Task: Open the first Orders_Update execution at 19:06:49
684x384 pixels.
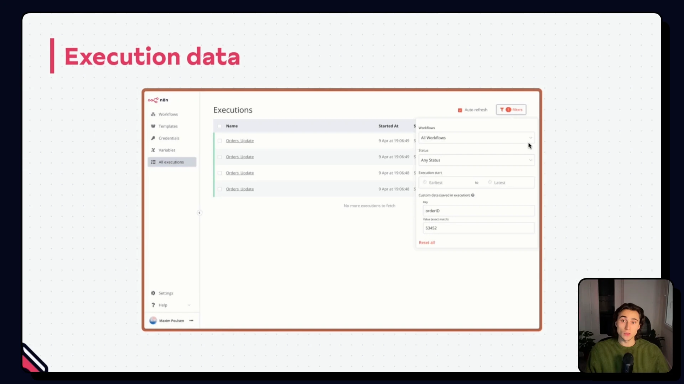Action: (240, 141)
